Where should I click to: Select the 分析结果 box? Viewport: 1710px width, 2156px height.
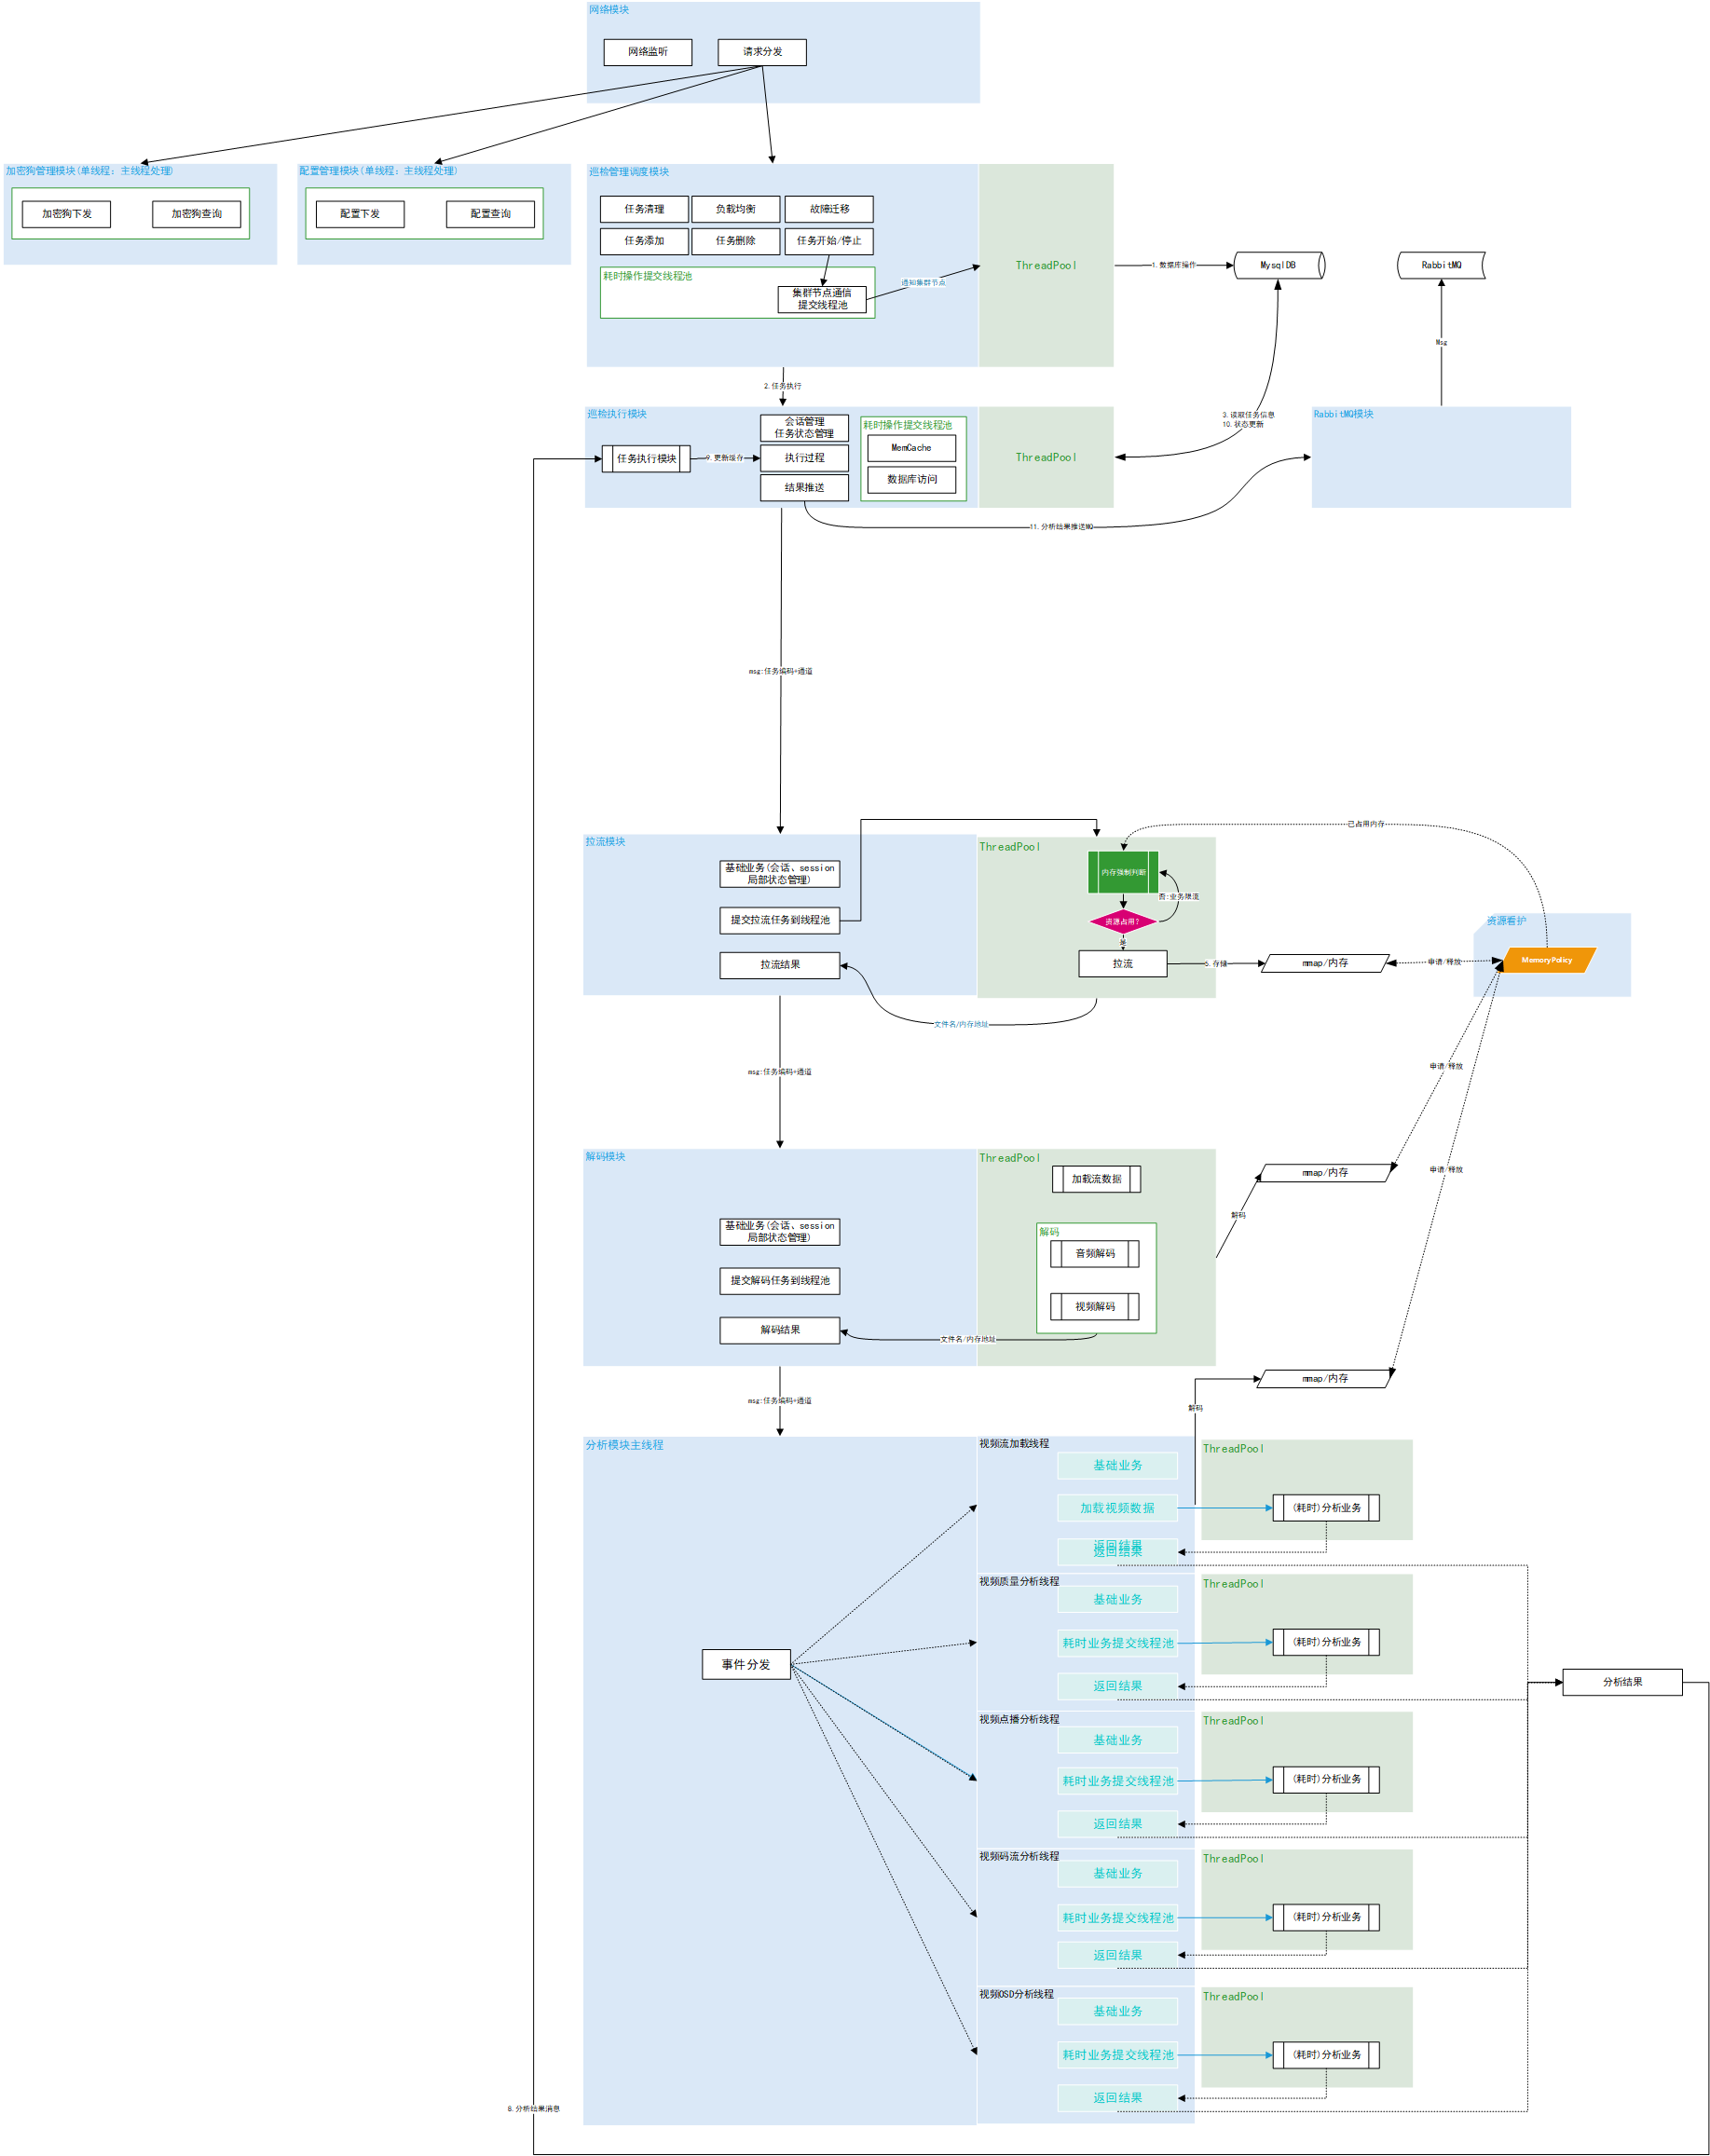pyautogui.click(x=1622, y=1682)
